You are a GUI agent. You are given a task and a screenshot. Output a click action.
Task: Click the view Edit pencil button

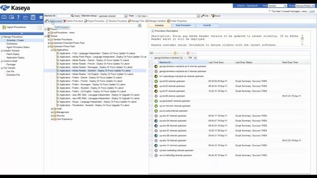(205, 16)
